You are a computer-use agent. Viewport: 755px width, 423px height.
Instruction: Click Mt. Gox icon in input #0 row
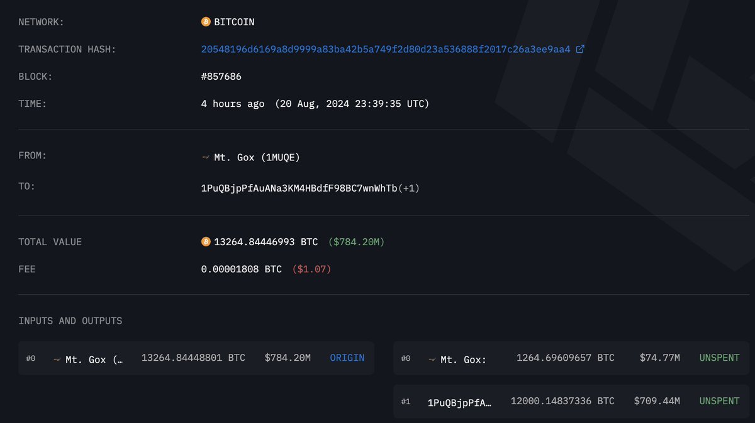point(57,359)
